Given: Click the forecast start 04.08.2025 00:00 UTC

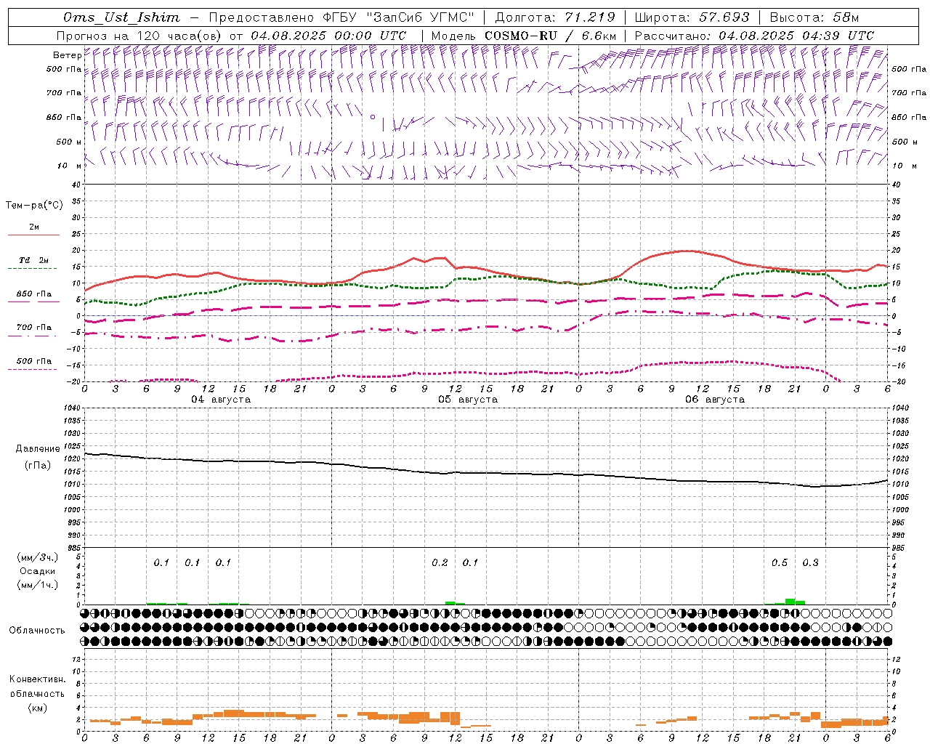Looking at the screenshot, I should (x=328, y=36).
